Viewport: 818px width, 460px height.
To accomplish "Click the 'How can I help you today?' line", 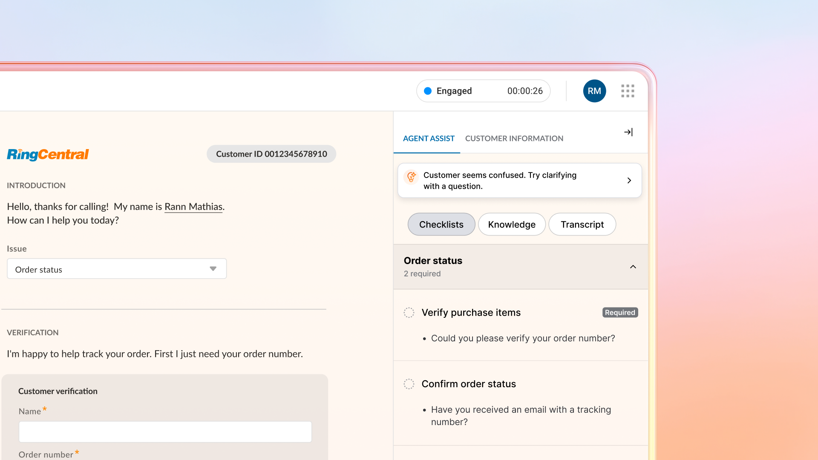I will pyautogui.click(x=63, y=220).
